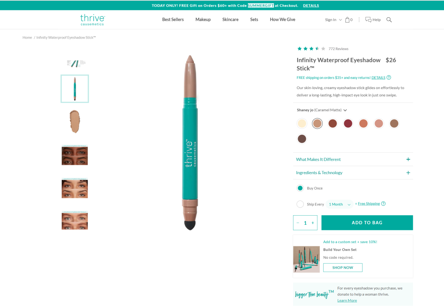444x306 pixels.
Task: Increase quantity with the plus icon
Action: tap(312, 223)
